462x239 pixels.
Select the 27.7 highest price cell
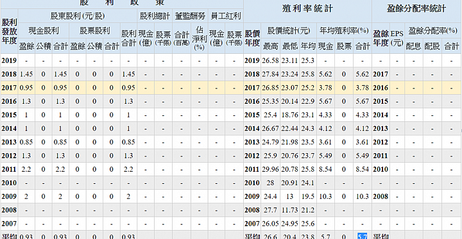click(x=270, y=210)
